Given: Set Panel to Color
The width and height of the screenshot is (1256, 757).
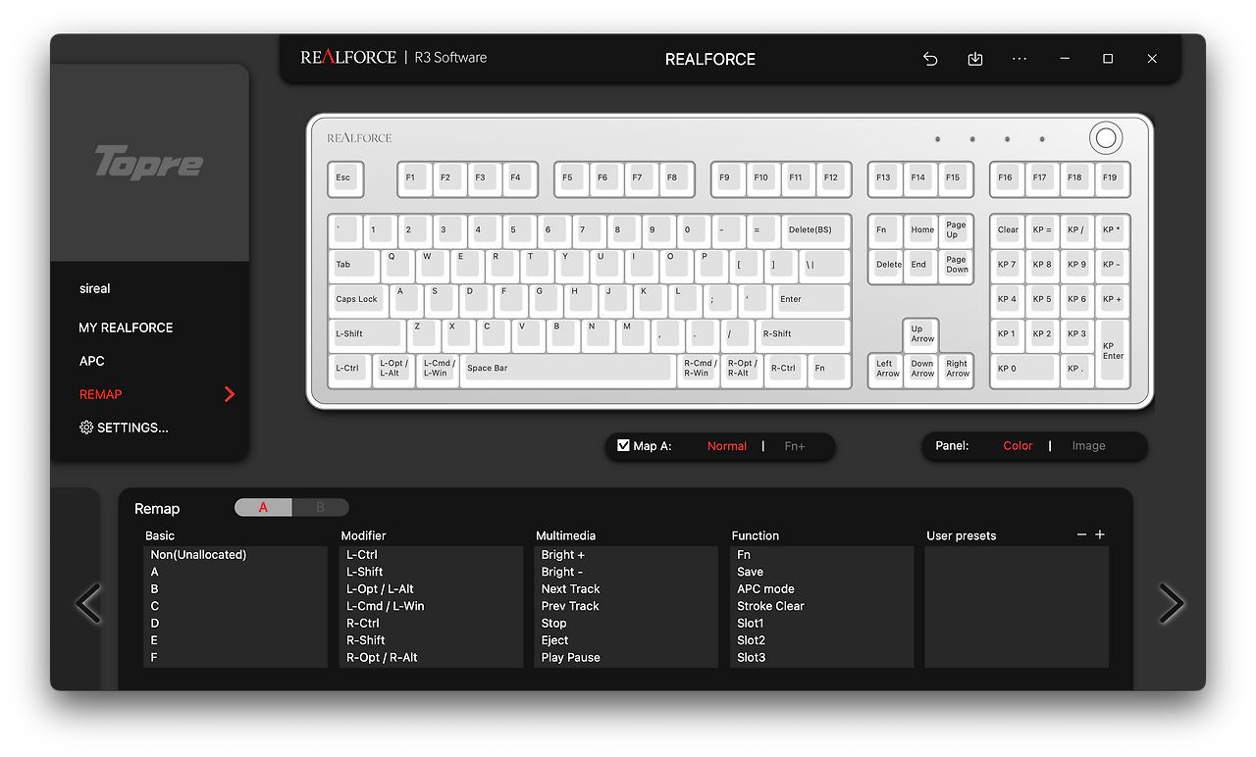Looking at the screenshot, I should (x=1018, y=446).
